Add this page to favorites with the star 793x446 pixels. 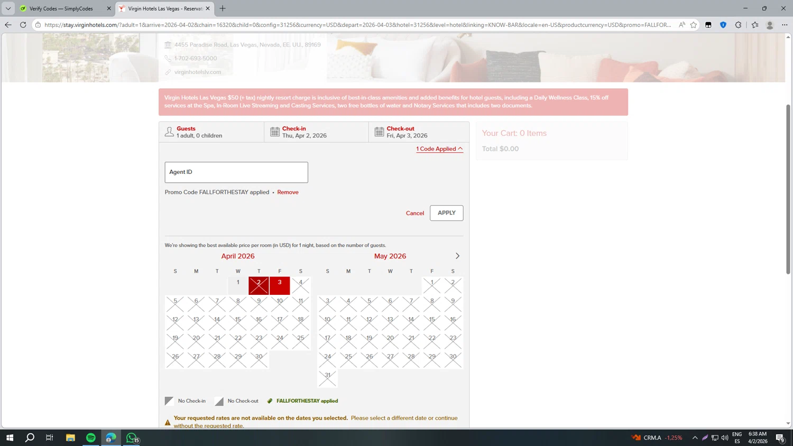694,25
